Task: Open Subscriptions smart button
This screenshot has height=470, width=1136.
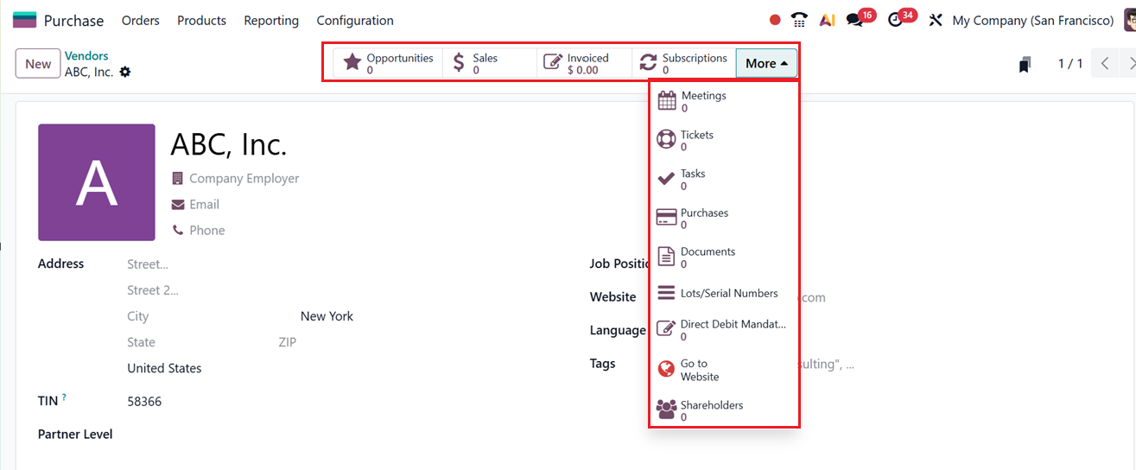Action: click(x=683, y=64)
